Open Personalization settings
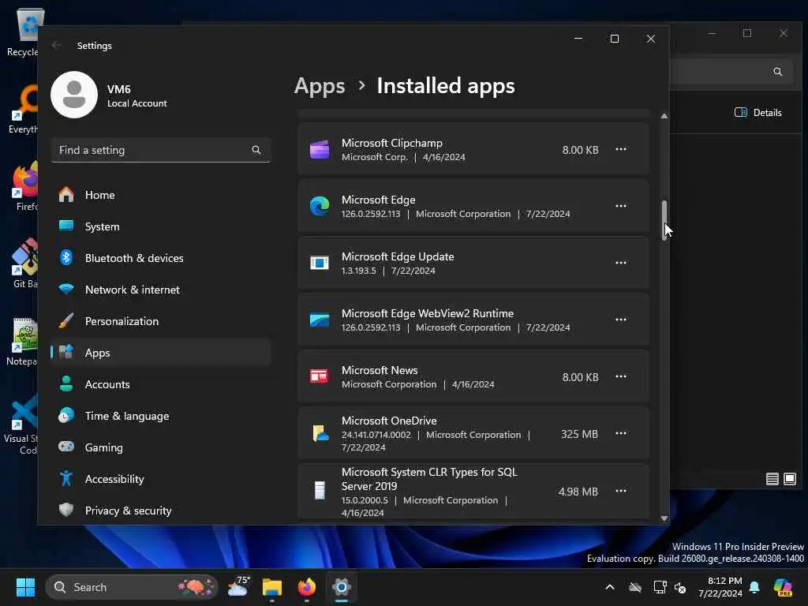The height and width of the screenshot is (606, 808). coord(161,321)
